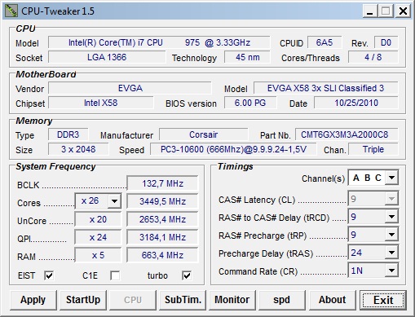Screen dimensions: 415x317
Task: Open the Command Rate (CR) 1N dropdown
Action: pos(373,271)
